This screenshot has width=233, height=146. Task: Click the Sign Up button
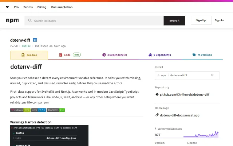pos(201,20)
